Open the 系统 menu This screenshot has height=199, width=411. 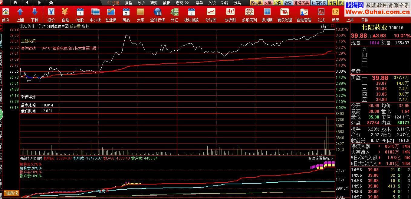(x=212, y=3)
